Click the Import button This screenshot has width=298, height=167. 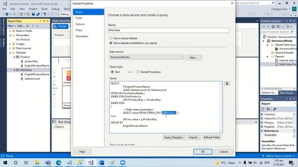point(194,137)
